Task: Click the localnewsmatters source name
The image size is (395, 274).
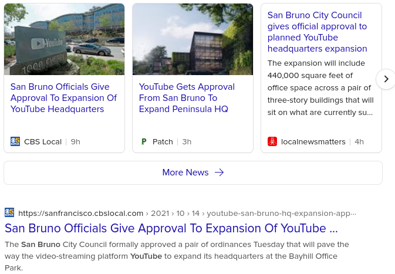Action: point(313,142)
